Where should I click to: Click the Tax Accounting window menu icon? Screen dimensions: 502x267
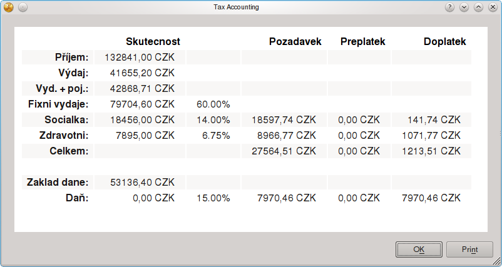(9, 8)
